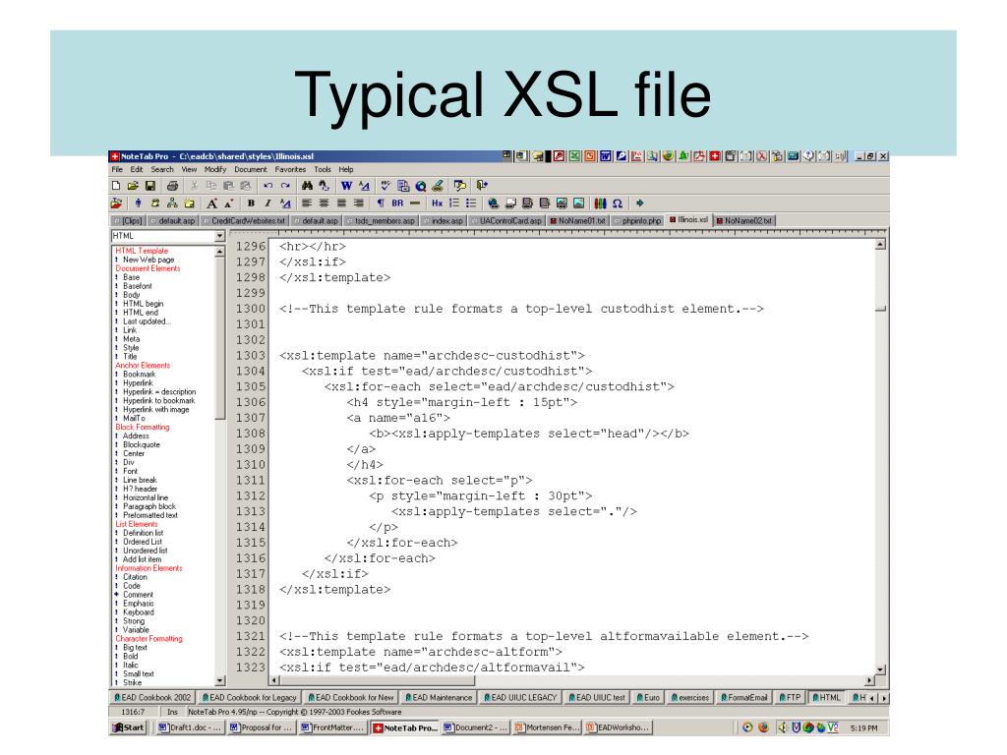Make text larger with big A icon
1007x755 pixels.
(211, 203)
